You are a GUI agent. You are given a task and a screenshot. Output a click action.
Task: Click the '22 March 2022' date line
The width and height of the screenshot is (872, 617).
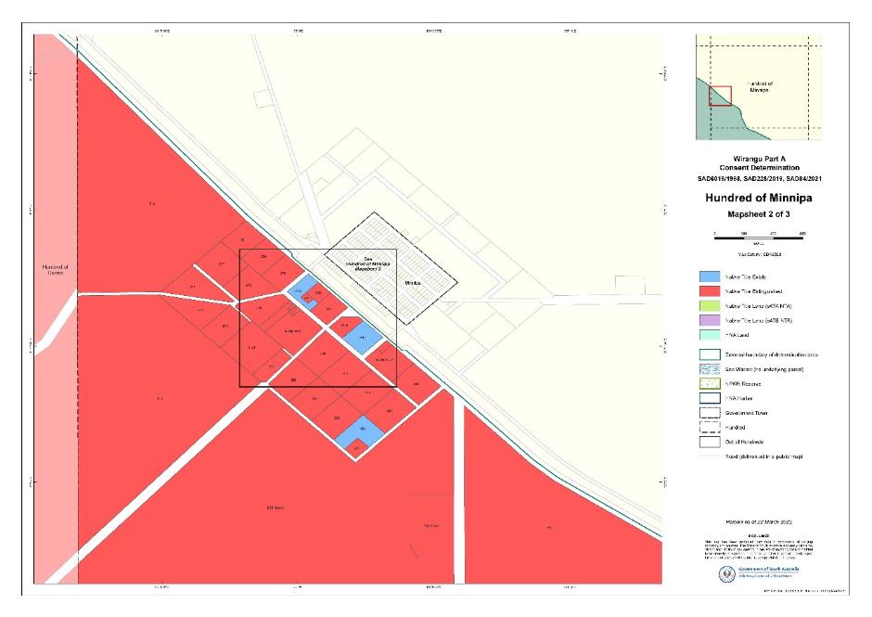[759, 521]
